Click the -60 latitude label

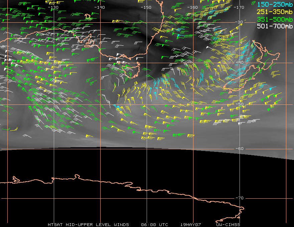240,149
